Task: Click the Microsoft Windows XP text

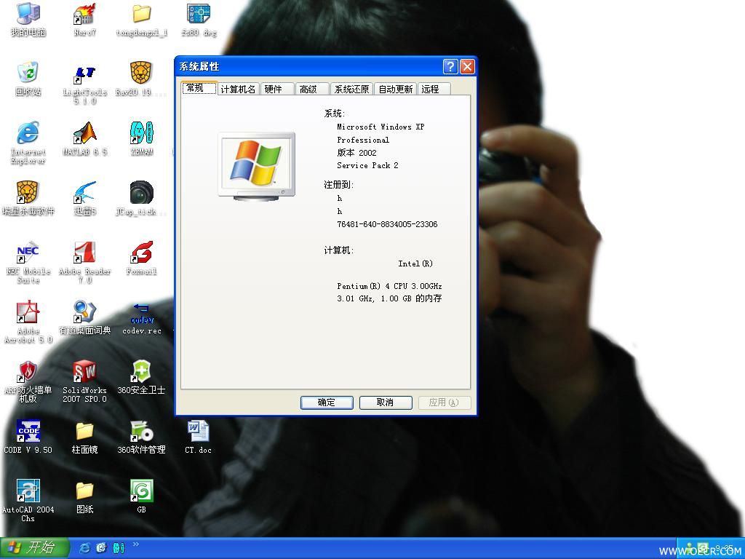Action: click(380, 127)
